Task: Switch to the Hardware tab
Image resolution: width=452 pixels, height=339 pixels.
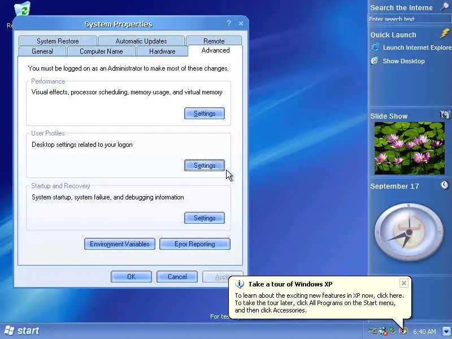Action: click(162, 51)
